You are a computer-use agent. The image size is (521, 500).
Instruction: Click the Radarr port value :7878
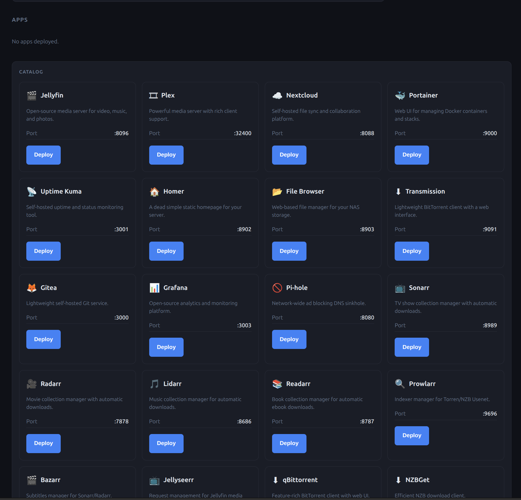121,422
